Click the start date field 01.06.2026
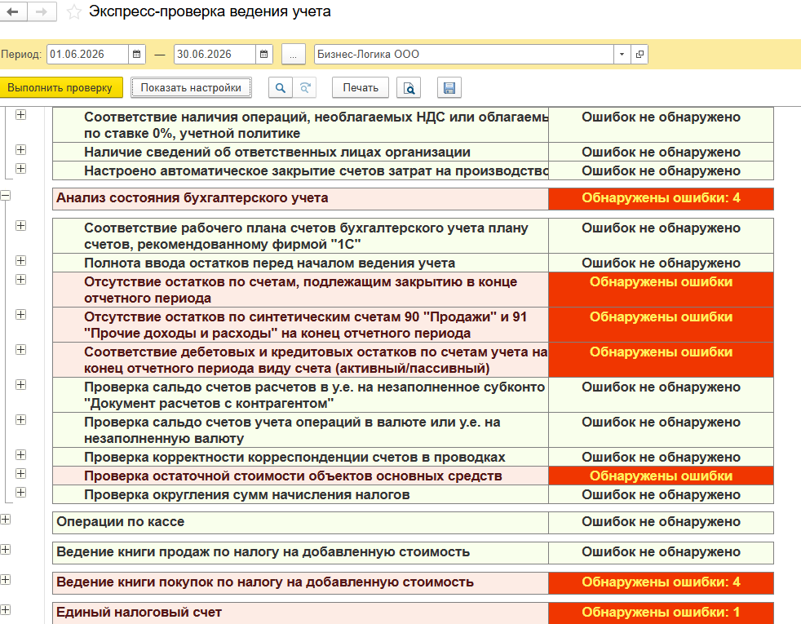801x624 pixels. point(87,54)
